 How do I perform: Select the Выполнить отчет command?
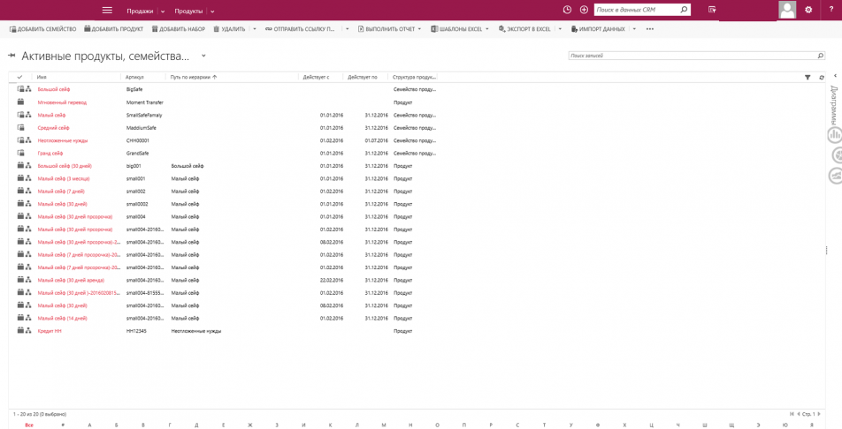[389, 29]
